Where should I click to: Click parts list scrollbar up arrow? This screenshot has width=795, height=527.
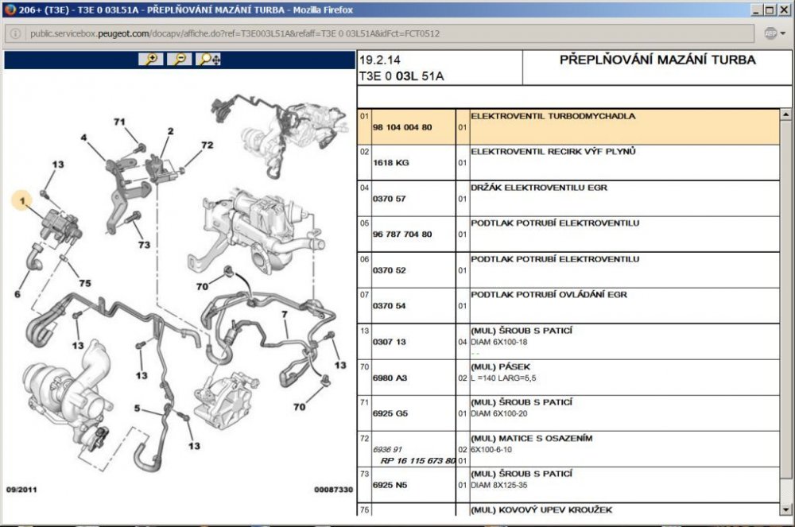tap(785, 114)
